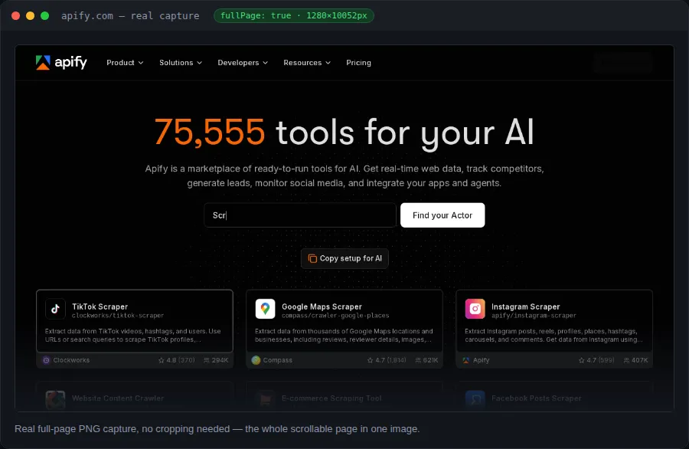The image size is (689, 449).
Task: Click the fullPage: true badge
Action: click(293, 16)
